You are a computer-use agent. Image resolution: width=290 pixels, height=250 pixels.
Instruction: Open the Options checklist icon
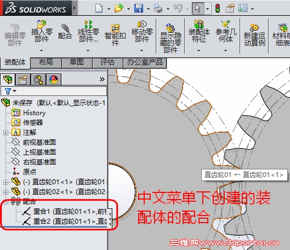(x=243, y=8)
